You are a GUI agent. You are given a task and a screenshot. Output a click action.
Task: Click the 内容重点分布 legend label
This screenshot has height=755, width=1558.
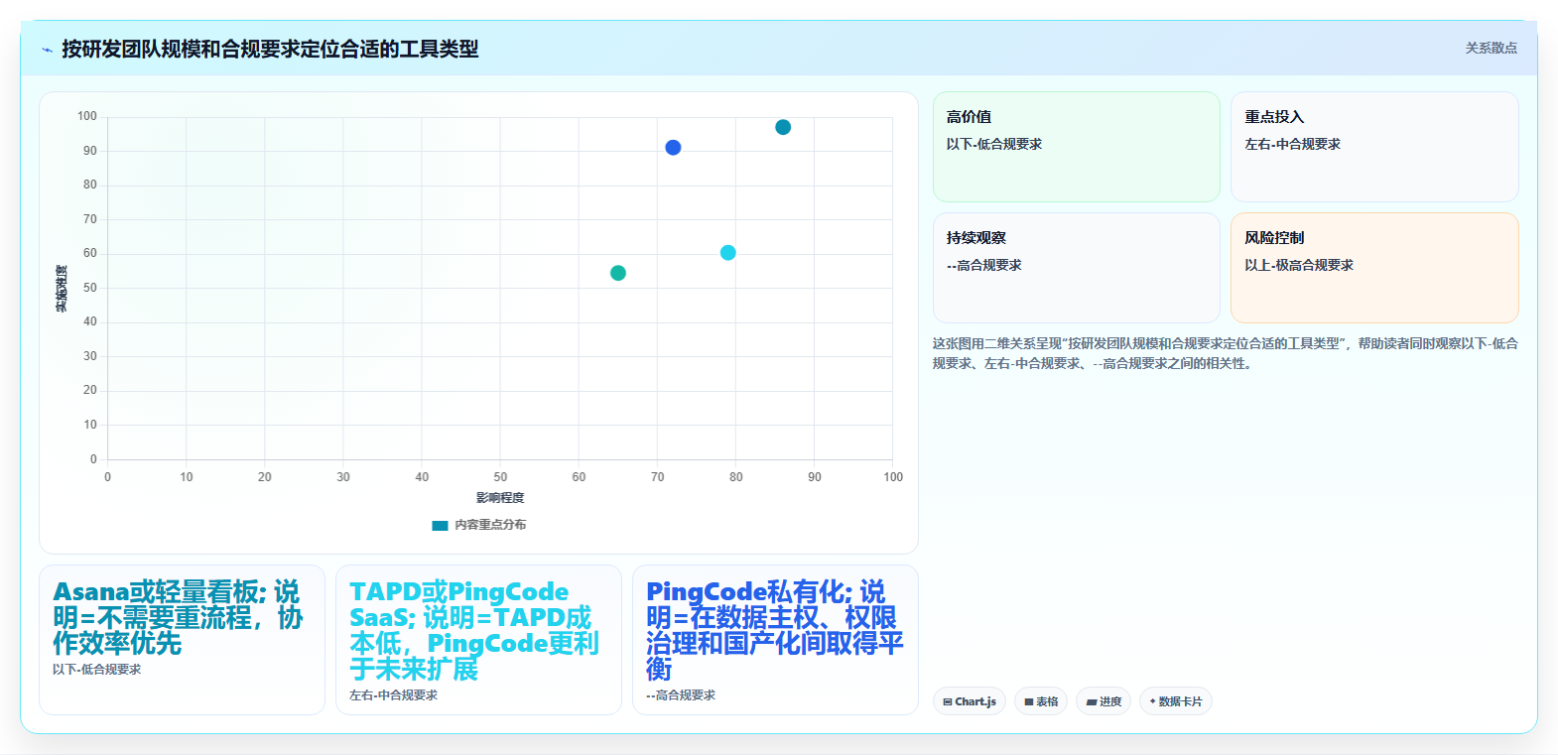tap(490, 525)
